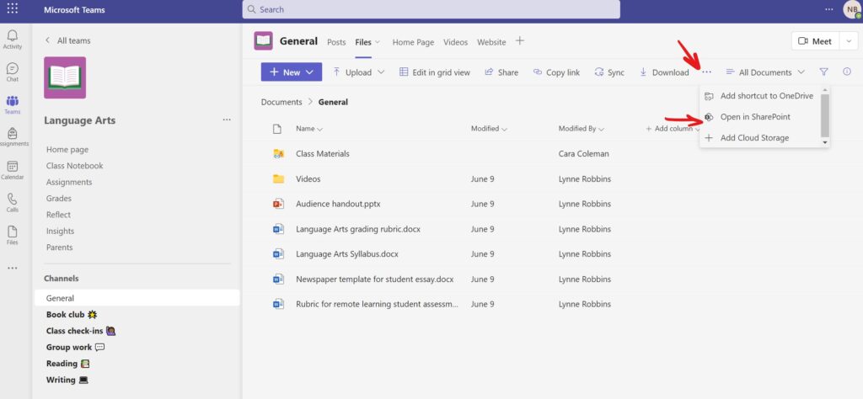Open the Files tab dropdown chevron
Image resolution: width=863 pixels, height=399 pixels.
coord(377,42)
